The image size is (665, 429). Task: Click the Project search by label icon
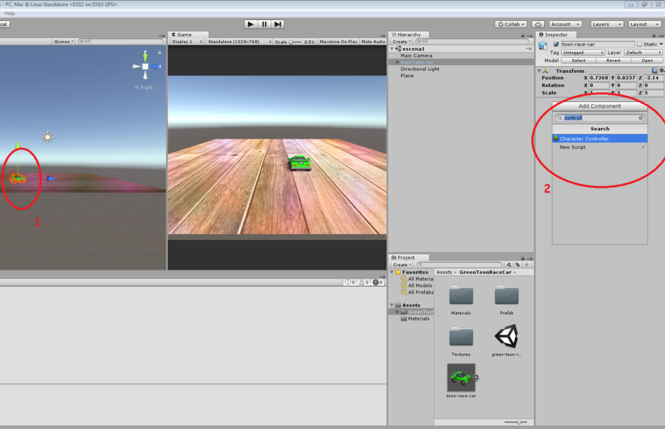[518, 265]
